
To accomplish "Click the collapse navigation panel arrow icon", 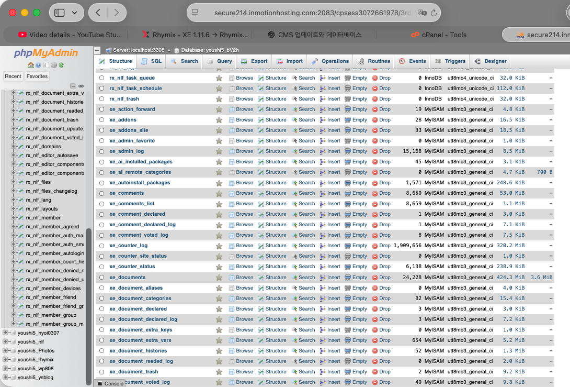I will pyautogui.click(x=97, y=50).
